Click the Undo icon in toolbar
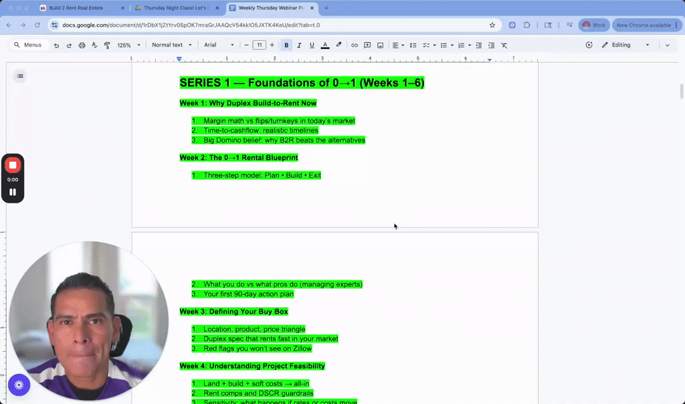 (x=56, y=45)
